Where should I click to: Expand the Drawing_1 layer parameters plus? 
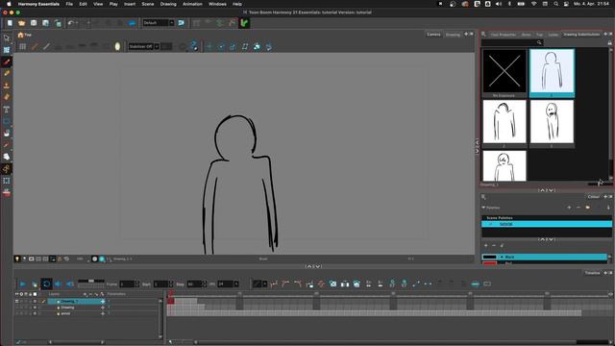103,301
